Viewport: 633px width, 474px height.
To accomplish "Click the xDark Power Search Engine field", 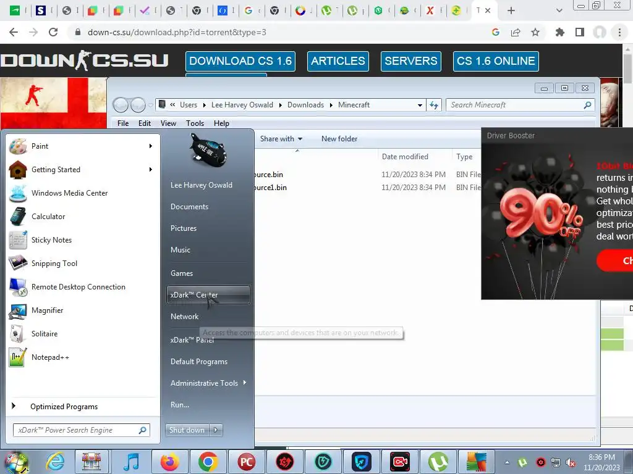I will pos(82,430).
